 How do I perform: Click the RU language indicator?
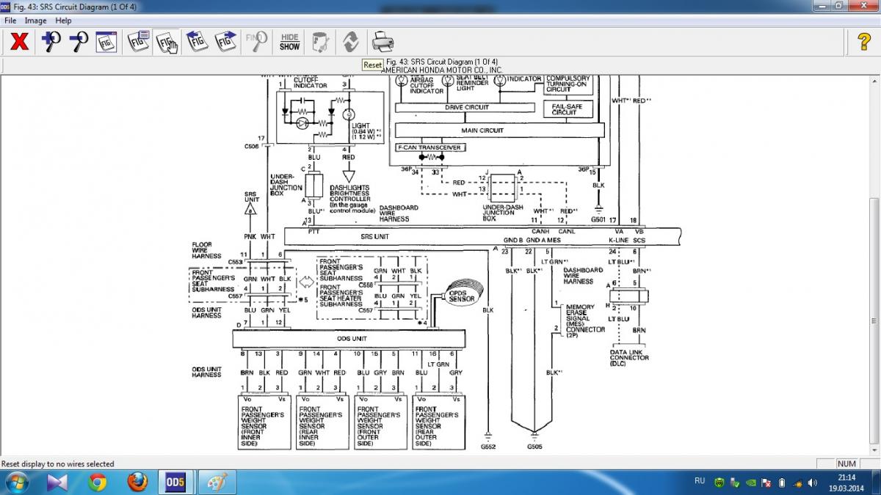(700, 481)
